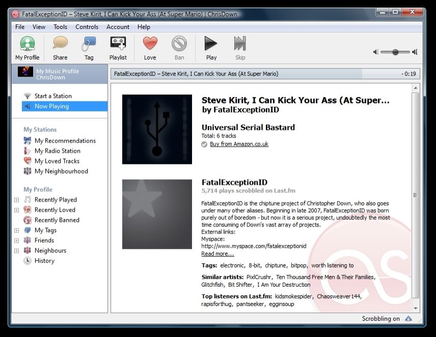Tag the current track
This screenshot has width=436, height=337.
coord(89,48)
